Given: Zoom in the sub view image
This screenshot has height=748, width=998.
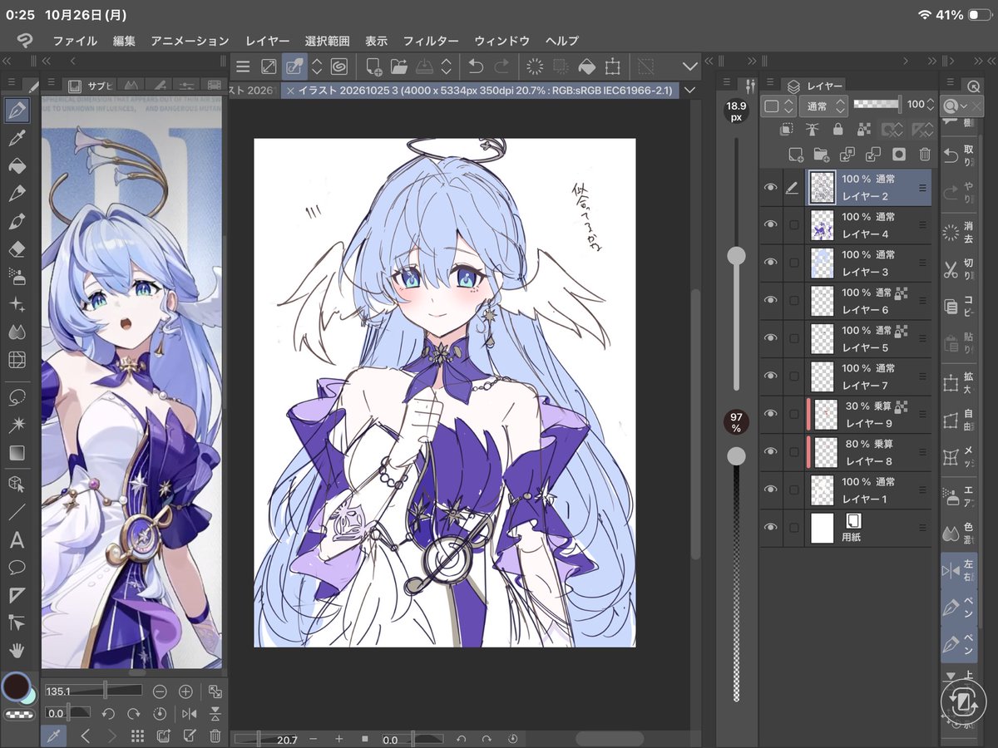Looking at the screenshot, I should [185, 691].
